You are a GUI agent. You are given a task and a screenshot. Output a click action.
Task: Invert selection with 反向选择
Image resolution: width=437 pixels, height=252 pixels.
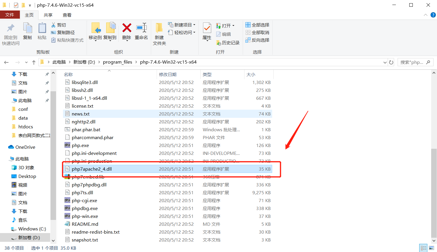click(x=257, y=40)
